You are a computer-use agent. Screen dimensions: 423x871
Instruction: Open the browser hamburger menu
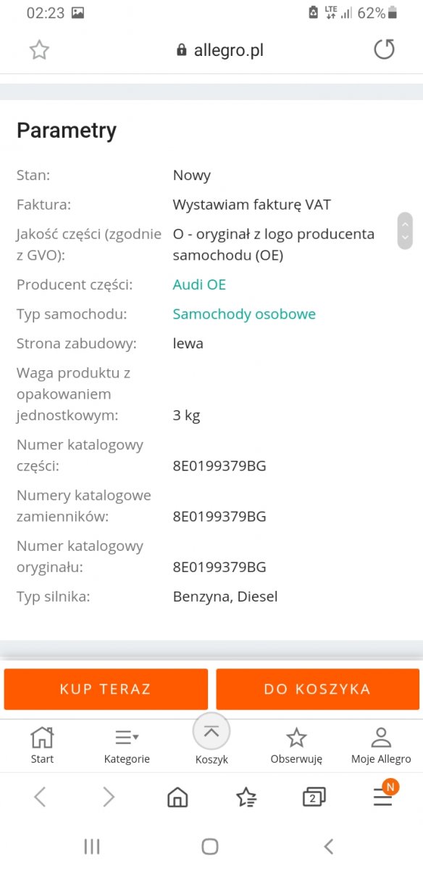click(x=383, y=797)
